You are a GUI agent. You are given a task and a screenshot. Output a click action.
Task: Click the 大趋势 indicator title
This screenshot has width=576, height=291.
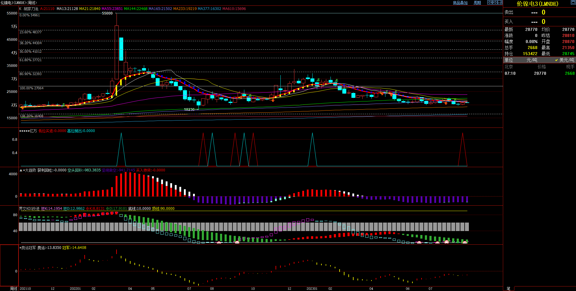30,170
